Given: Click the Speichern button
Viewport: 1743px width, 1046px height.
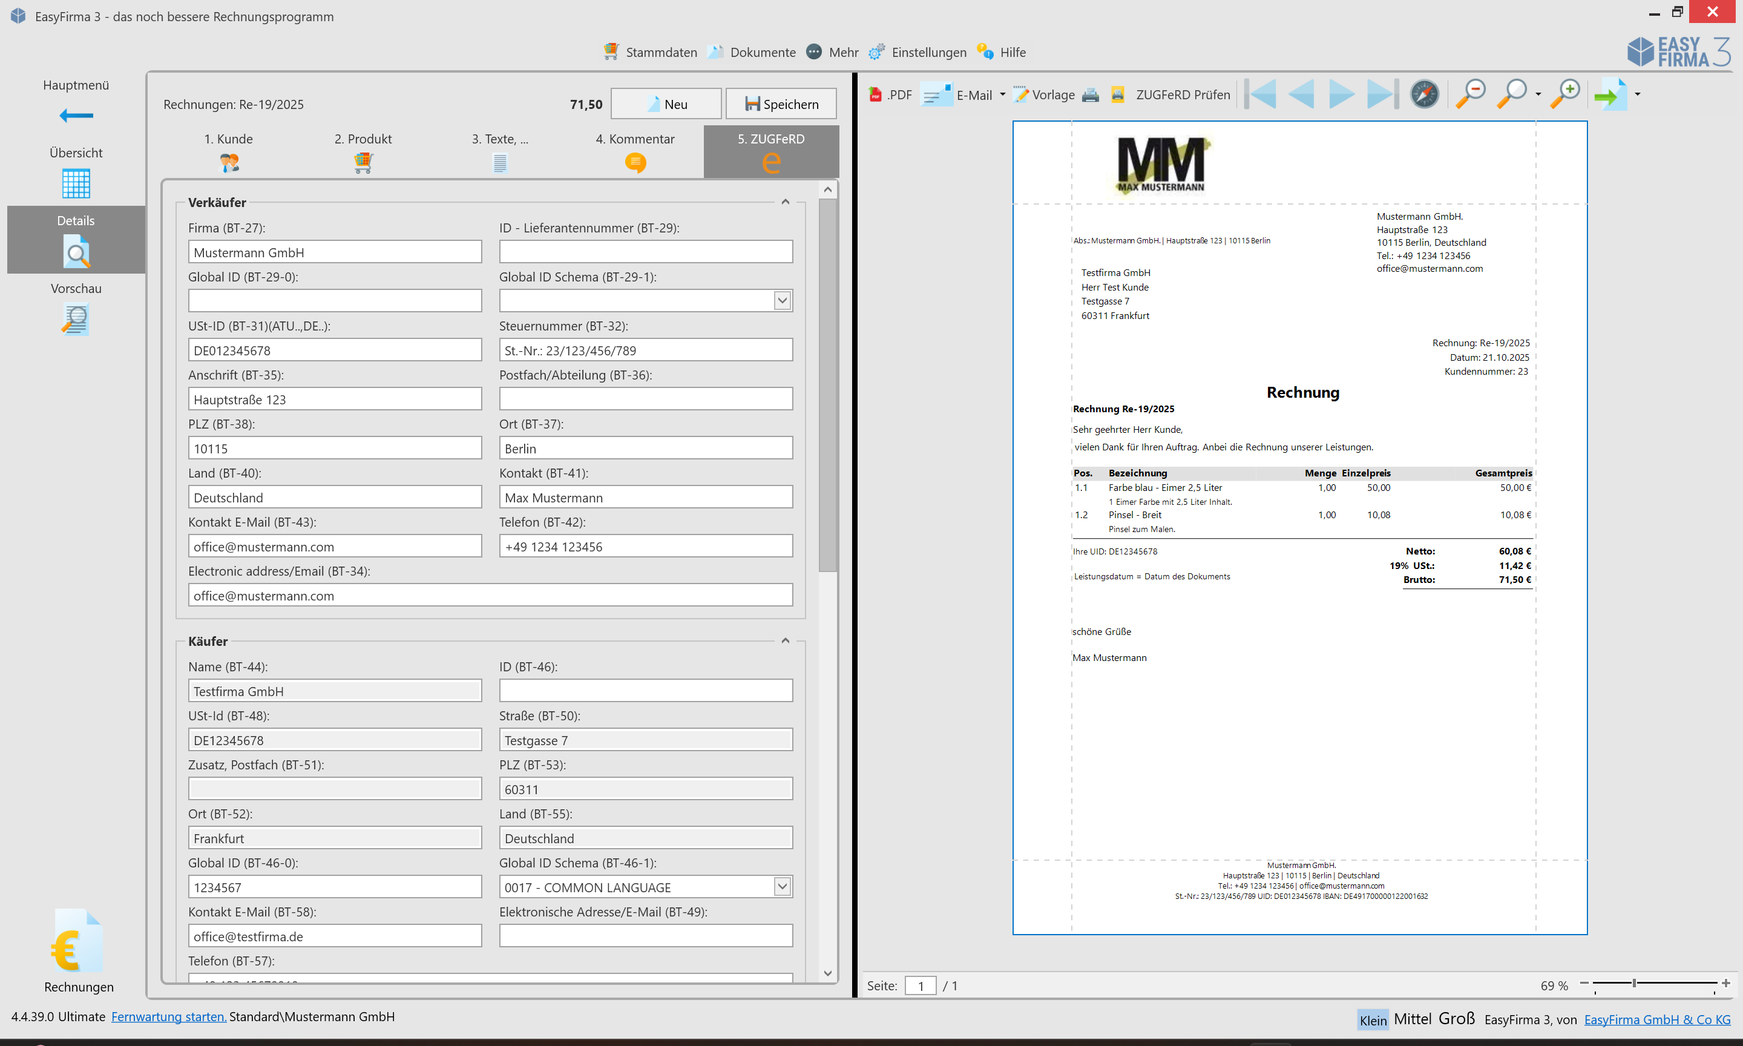Looking at the screenshot, I should tap(781, 104).
